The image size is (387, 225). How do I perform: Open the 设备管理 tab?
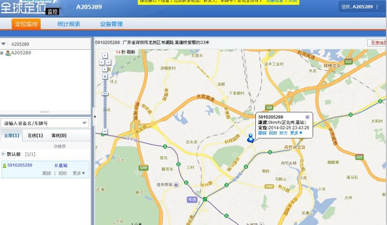click(111, 24)
